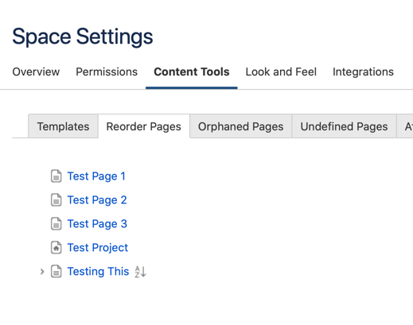This screenshot has height=325, width=413.
Task: Go to the Look and Feel tab
Action: [281, 72]
